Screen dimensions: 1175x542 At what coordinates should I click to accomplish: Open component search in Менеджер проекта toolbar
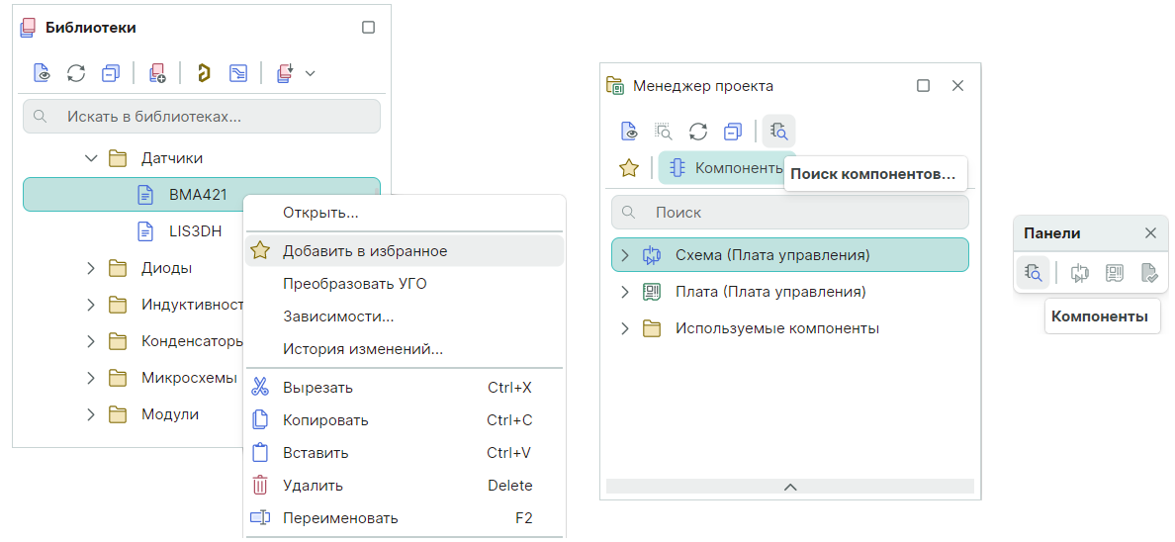coord(778,131)
